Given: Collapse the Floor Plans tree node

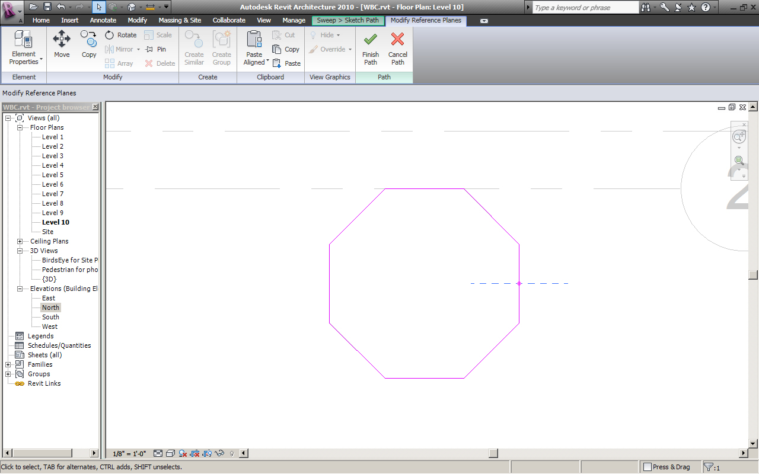Looking at the screenshot, I should tap(20, 127).
